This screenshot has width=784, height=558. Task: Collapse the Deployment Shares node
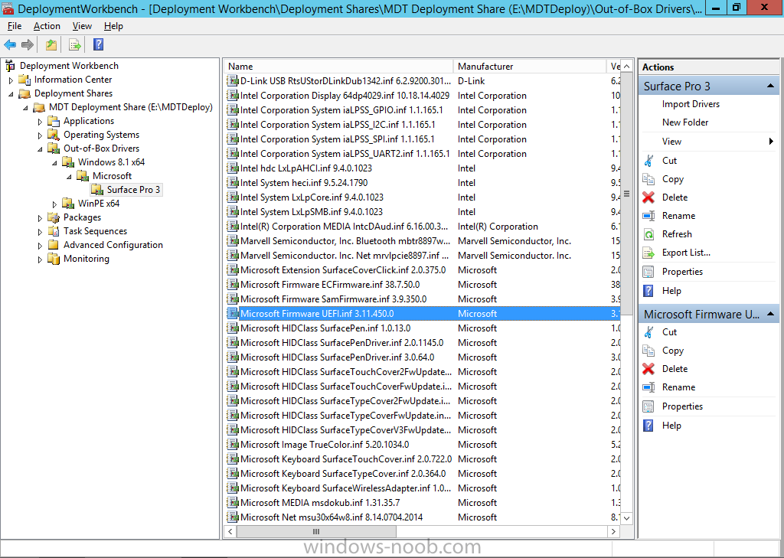pyautogui.click(x=11, y=94)
